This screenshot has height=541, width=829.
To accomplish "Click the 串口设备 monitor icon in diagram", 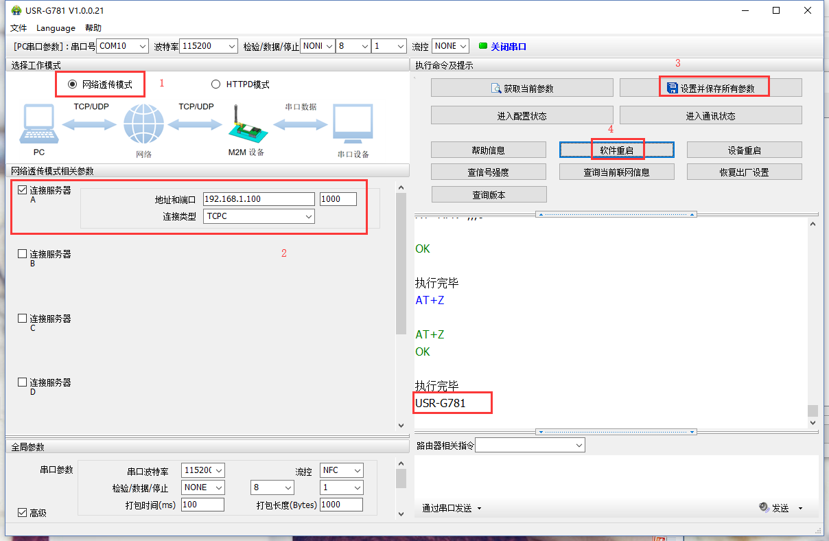I will 353,124.
